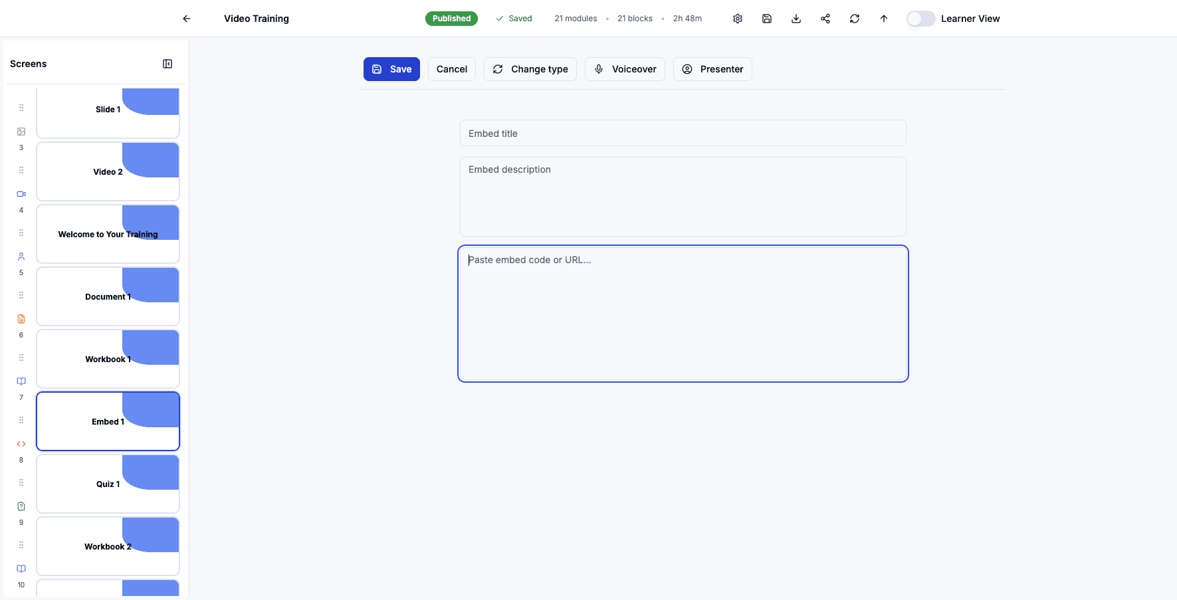This screenshot has width=1177, height=600.
Task: Collapse the Screens panel
Action: [x=167, y=63]
